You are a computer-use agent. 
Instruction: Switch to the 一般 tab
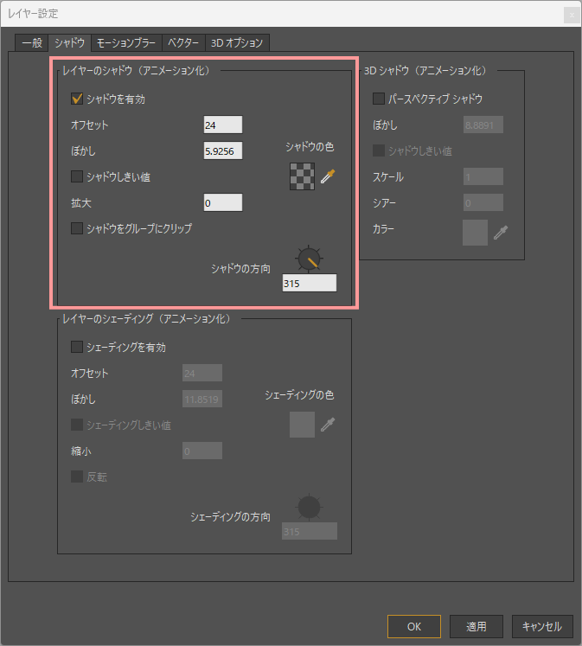[x=31, y=42]
